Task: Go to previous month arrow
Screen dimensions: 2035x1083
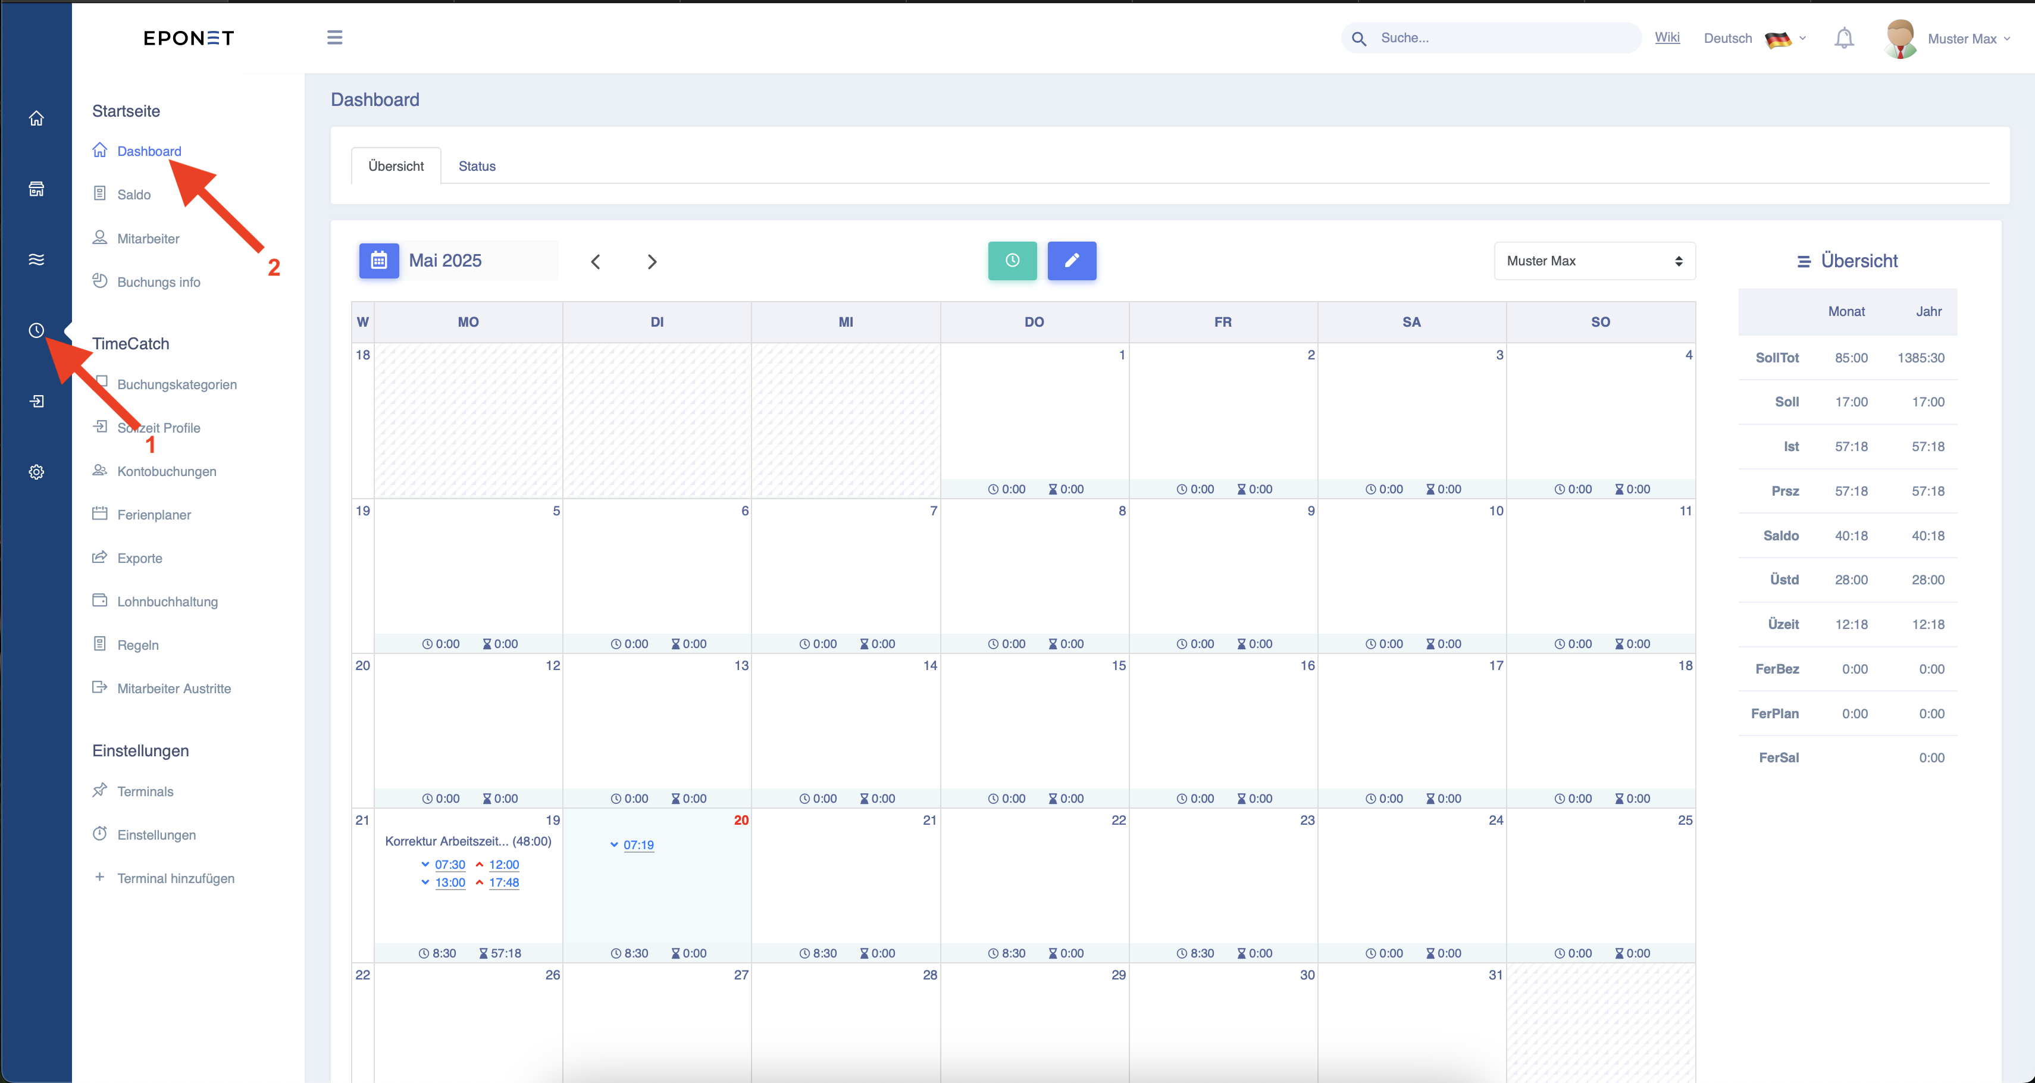Action: pyautogui.click(x=596, y=261)
